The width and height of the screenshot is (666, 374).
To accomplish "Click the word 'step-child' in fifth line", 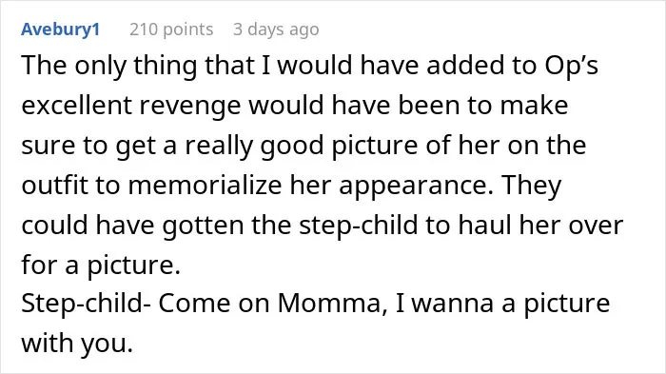I will 359,226.
